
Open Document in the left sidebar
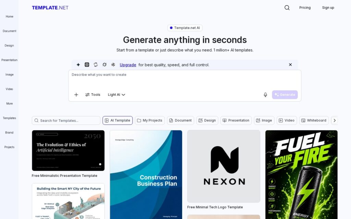(9, 31)
